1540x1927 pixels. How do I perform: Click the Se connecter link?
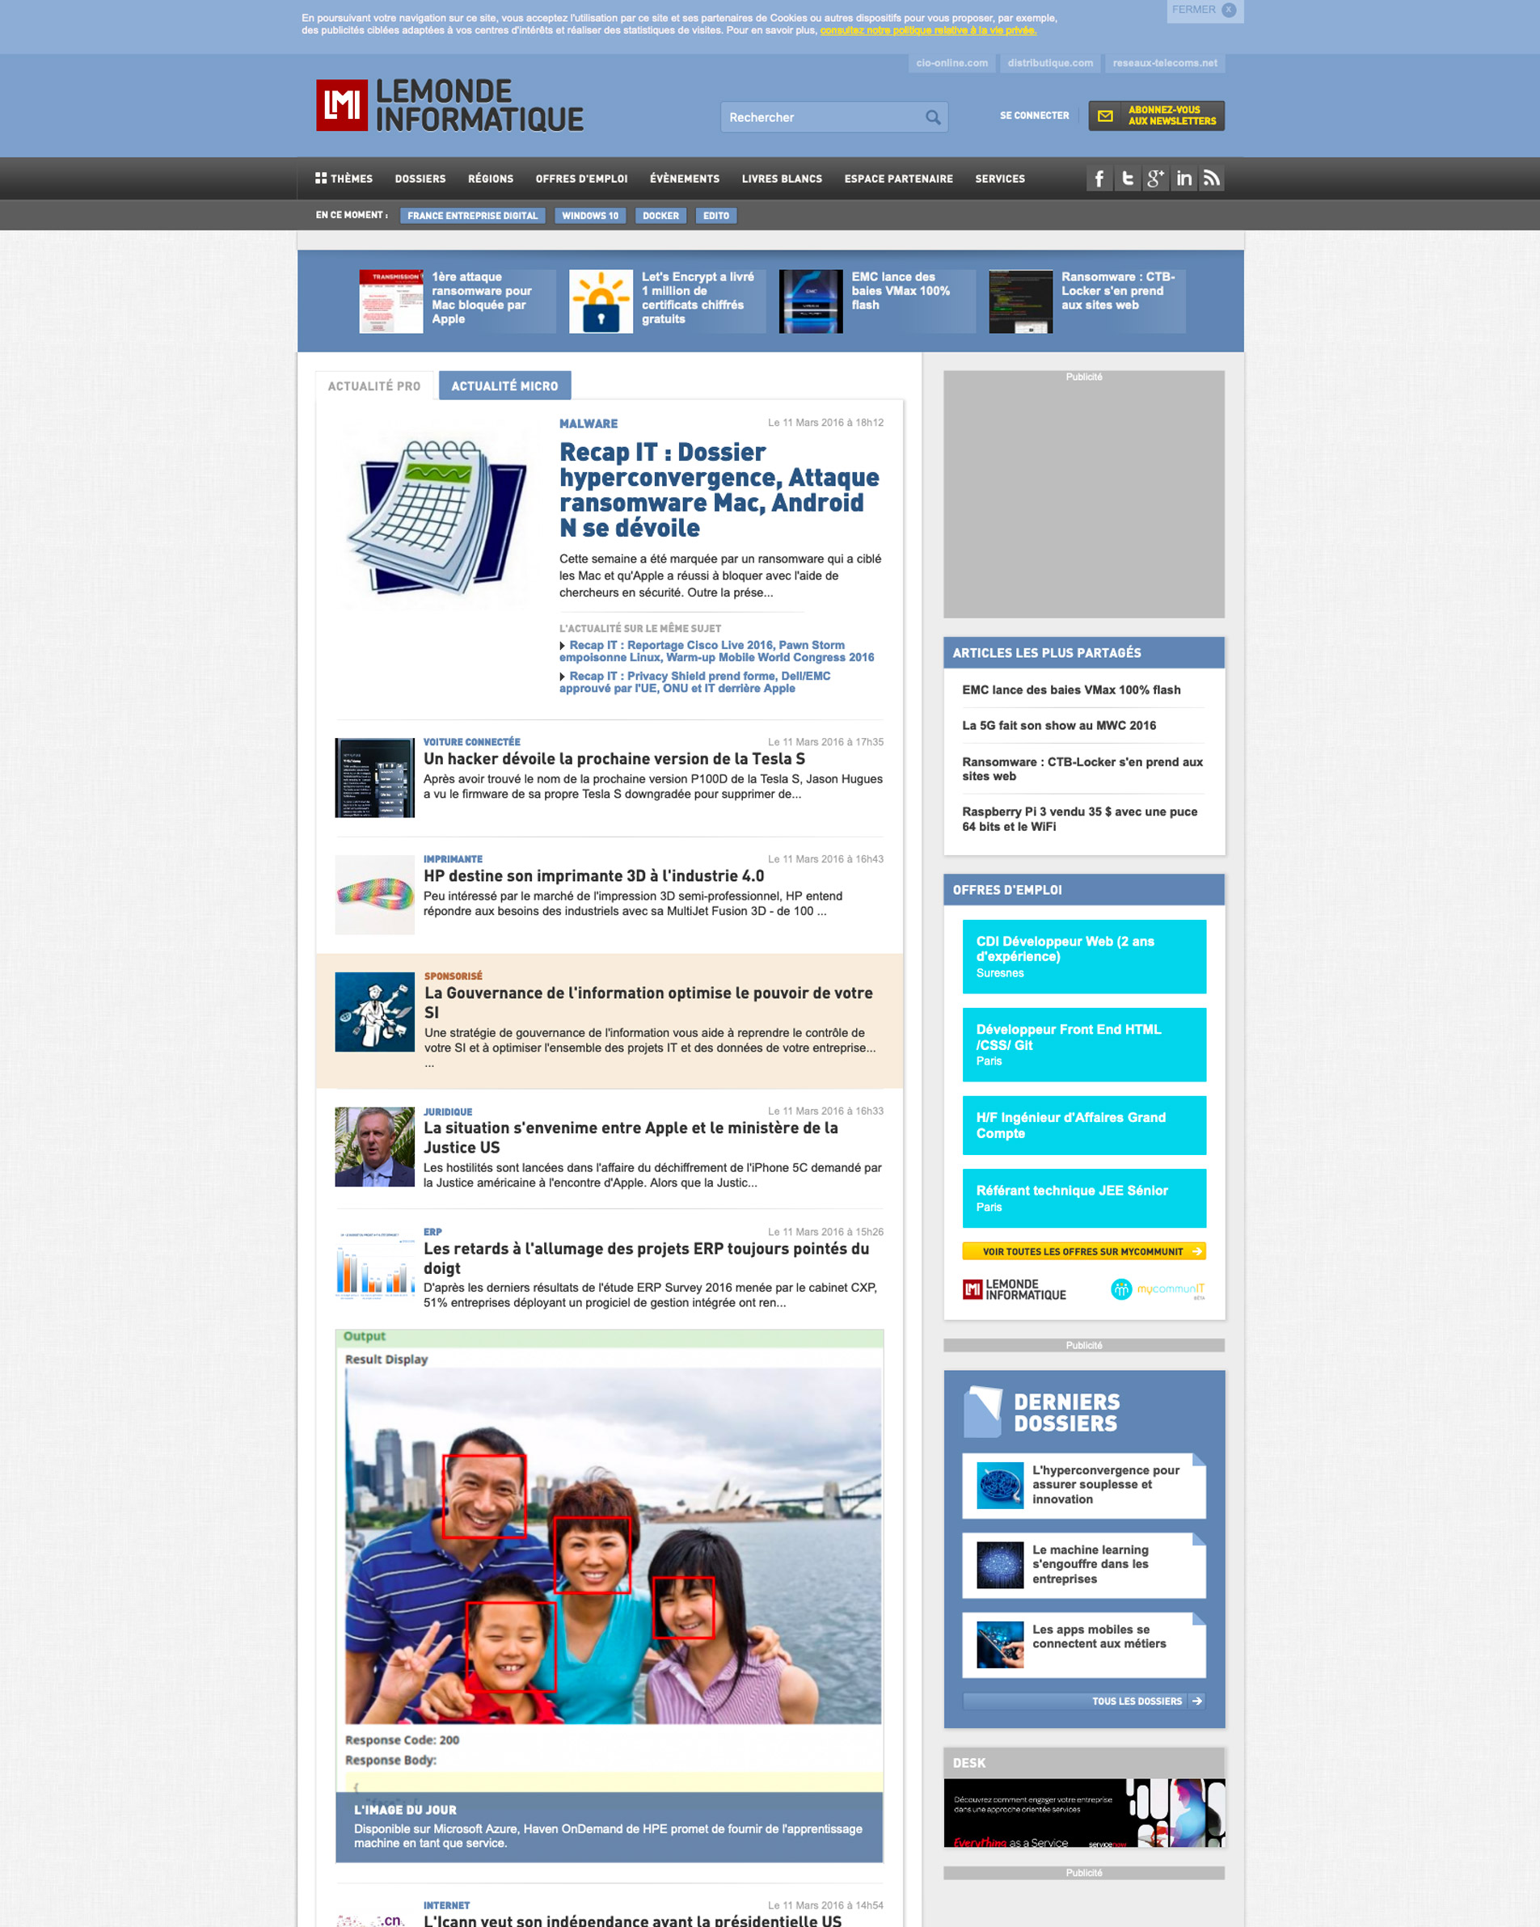point(1034,116)
